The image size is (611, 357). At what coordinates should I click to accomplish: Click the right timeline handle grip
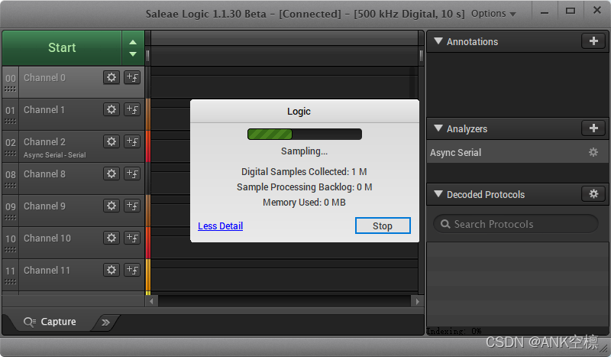422,56
